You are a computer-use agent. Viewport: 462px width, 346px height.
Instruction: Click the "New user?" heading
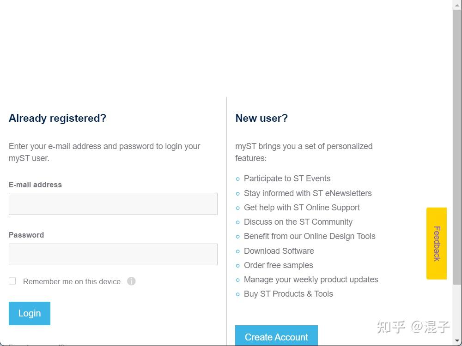261,118
